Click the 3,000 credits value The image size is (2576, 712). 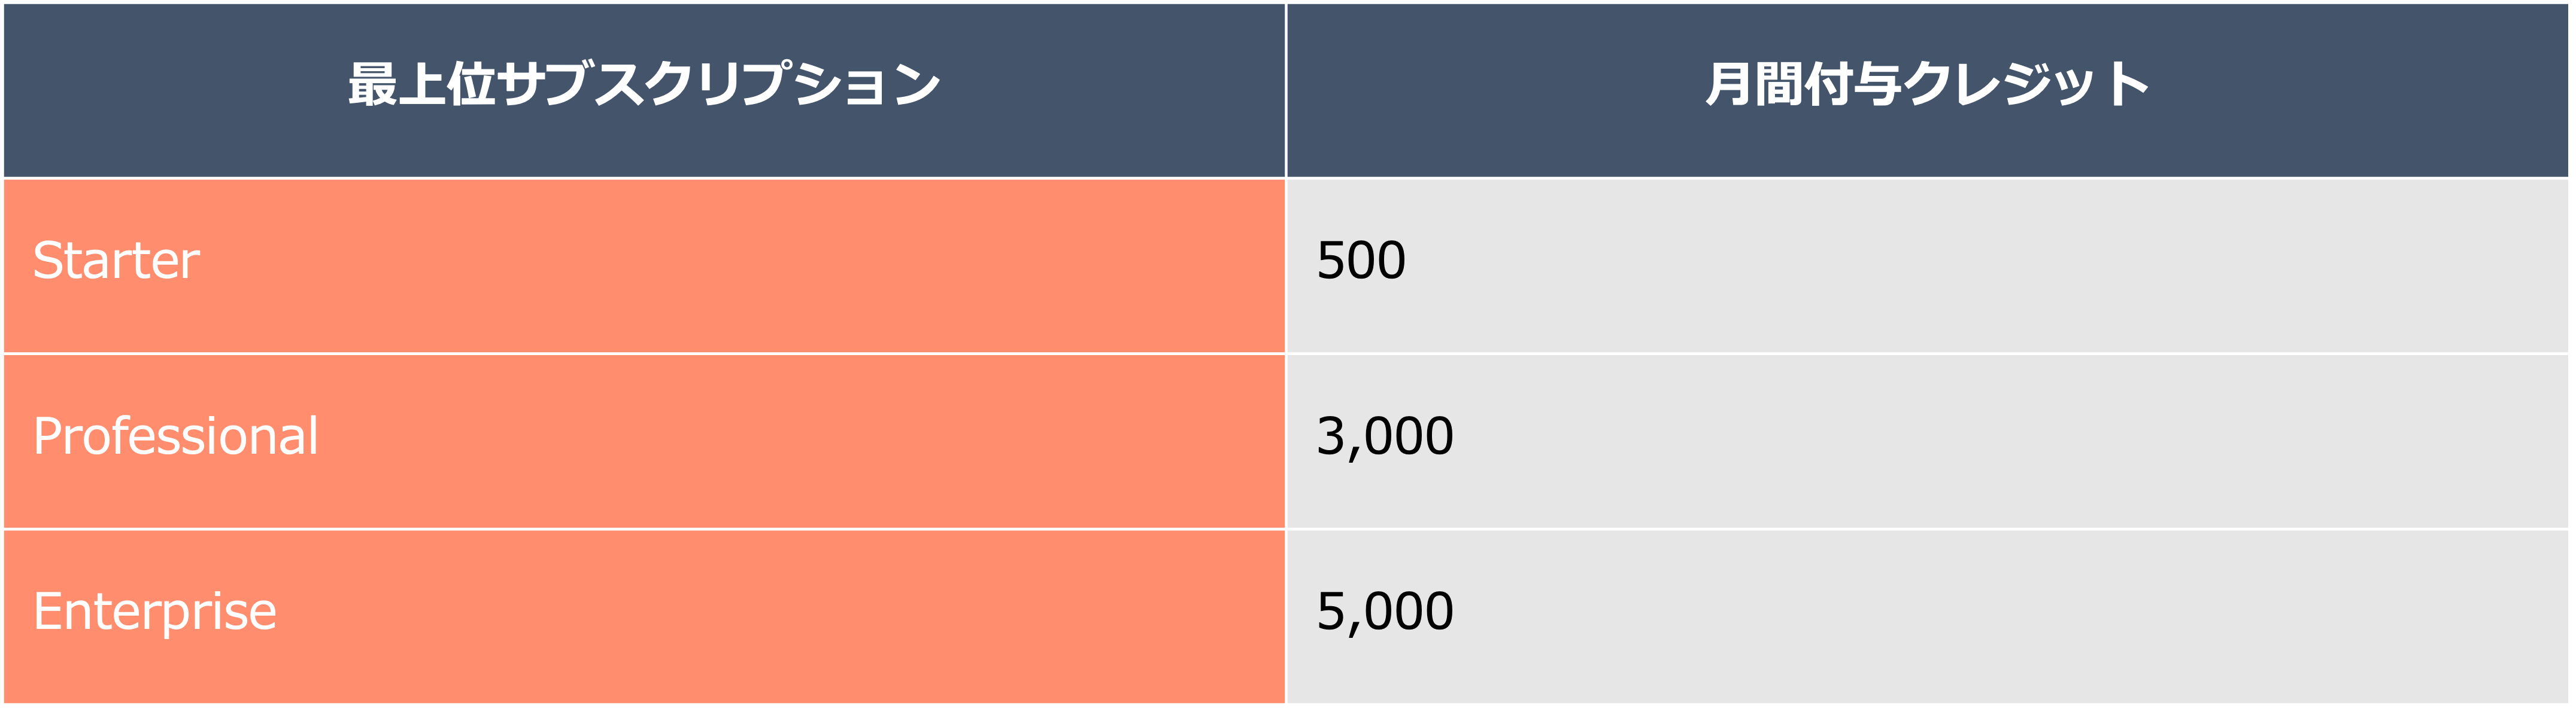coord(1385,438)
